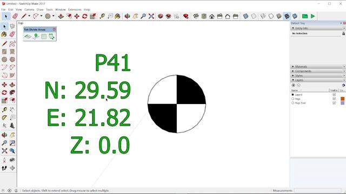Toggle visibility of Pegs Text layer

tap(334, 103)
